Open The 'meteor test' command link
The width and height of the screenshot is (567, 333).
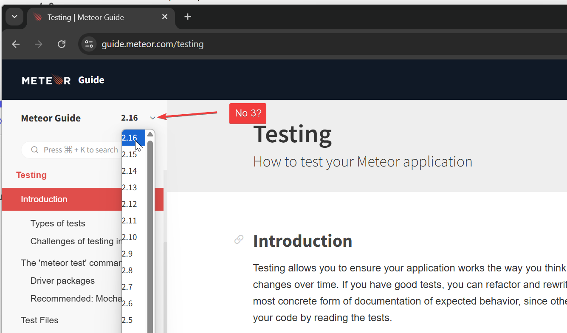click(71, 263)
